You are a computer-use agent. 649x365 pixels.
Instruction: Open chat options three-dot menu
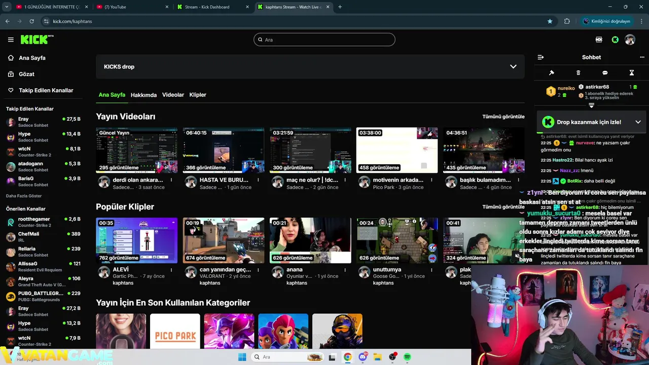click(642, 57)
